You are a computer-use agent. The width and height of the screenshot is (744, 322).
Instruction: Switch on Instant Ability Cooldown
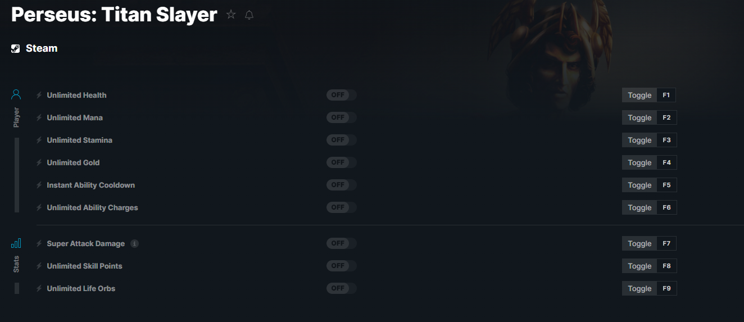coord(342,185)
